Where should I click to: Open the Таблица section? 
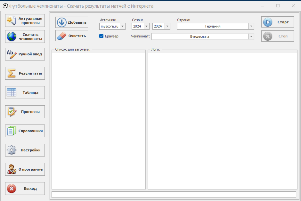(x=25, y=92)
